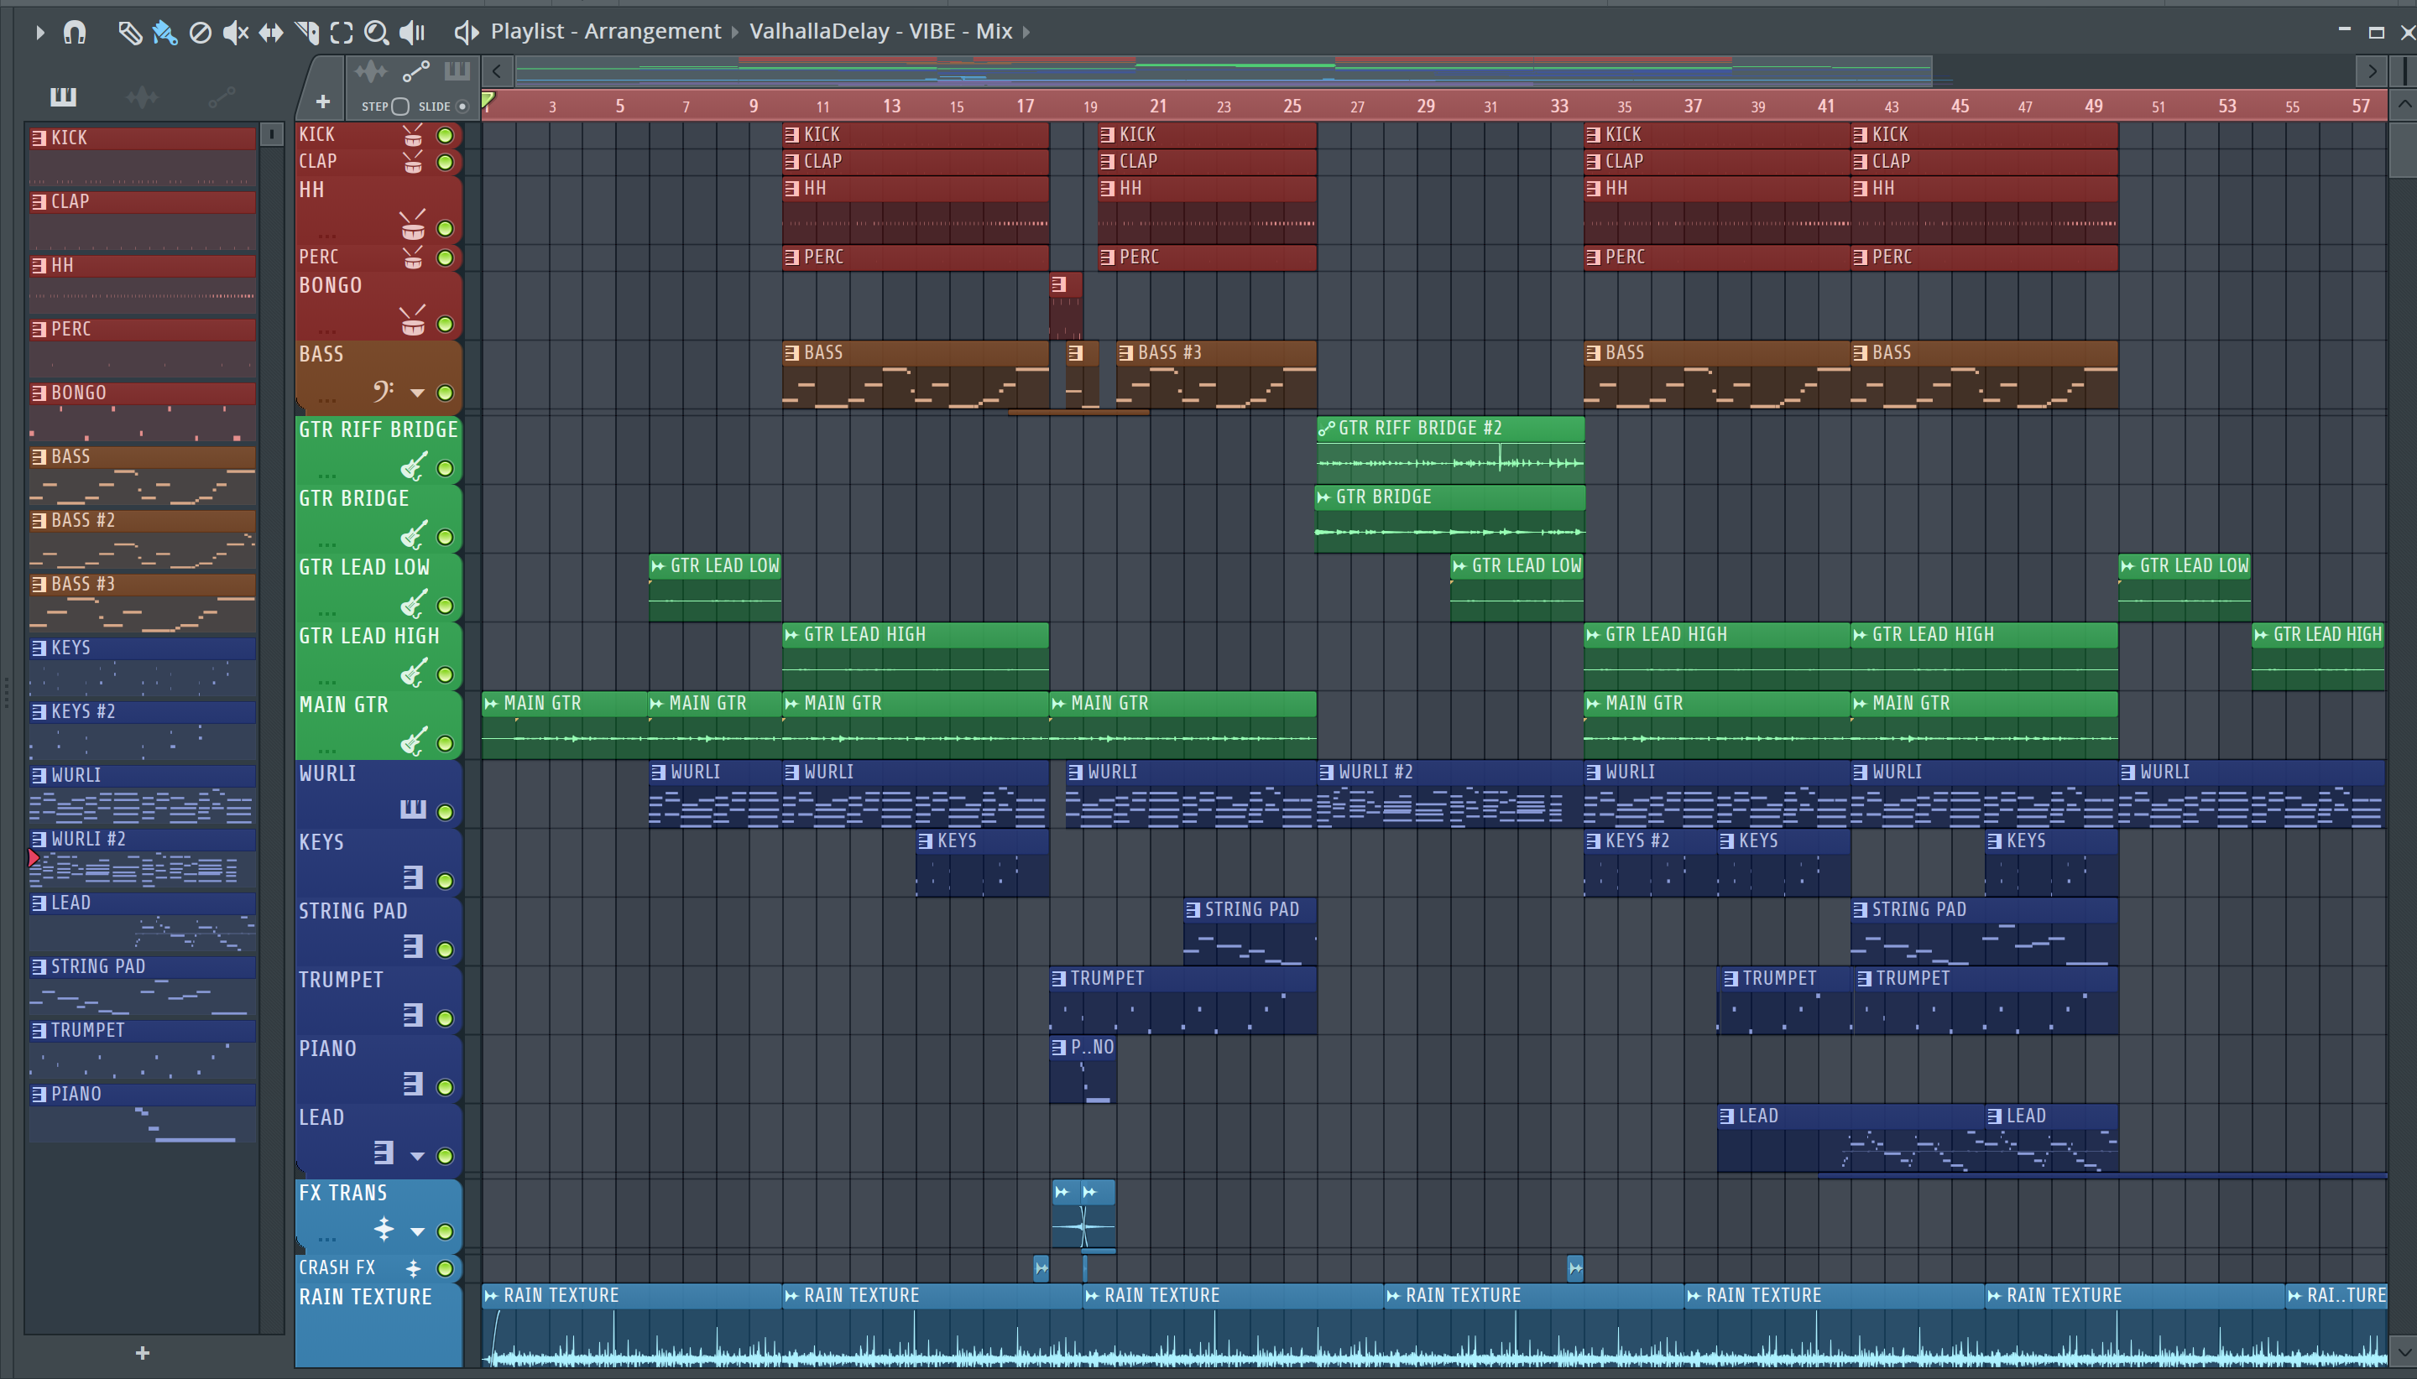Show audio clips tab in picker
This screenshot has width=2417, height=1379.
point(142,96)
